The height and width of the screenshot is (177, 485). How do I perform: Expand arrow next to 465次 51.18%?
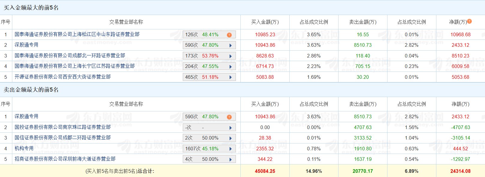click(x=230, y=77)
